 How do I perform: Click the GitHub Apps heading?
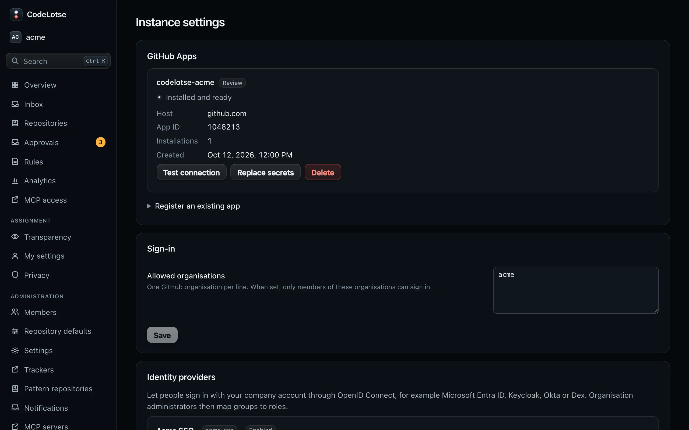coord(172,56)
